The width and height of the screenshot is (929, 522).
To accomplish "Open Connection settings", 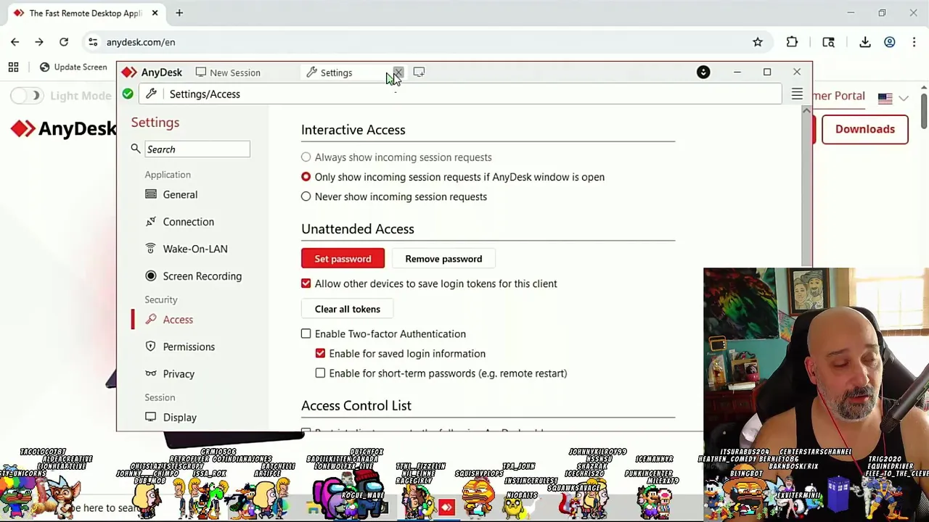I will tap(188, 222).
